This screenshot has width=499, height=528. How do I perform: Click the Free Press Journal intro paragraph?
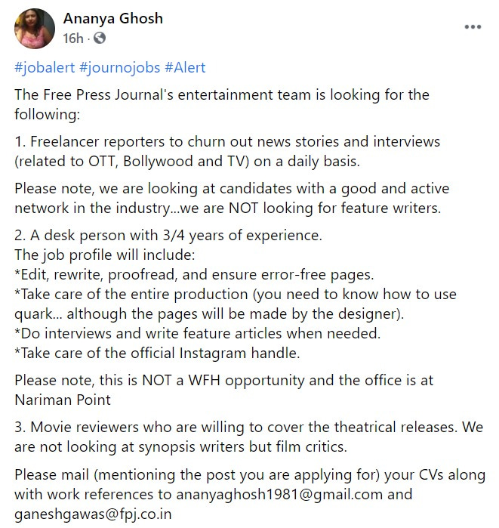[221, 105]
